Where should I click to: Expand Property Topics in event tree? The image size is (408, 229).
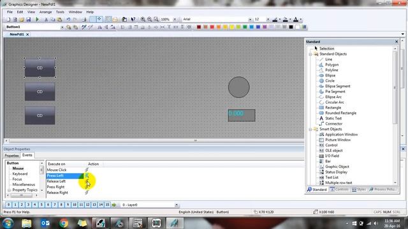[x=9, y=190]
